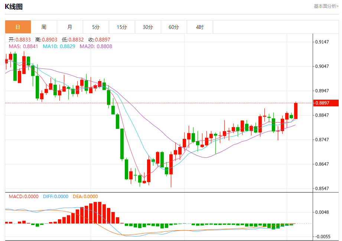Click the 0.0048 MACD axis label
342x241 pixels.
pos(322,212)
